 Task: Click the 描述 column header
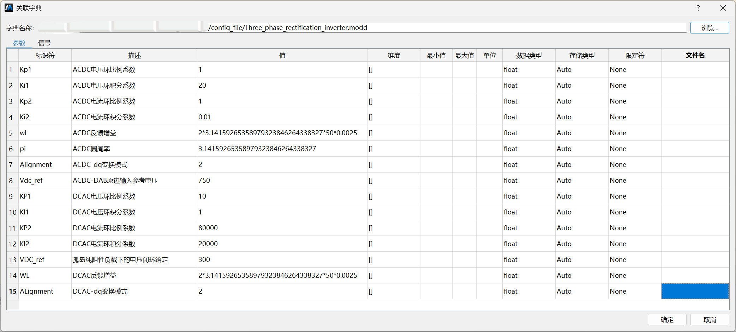134,55
